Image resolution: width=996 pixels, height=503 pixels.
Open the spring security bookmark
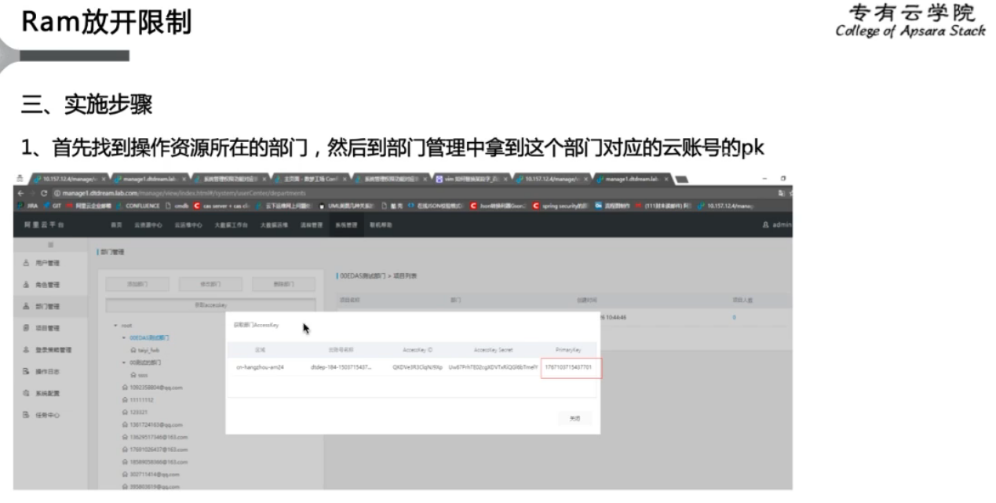click(x=561, y=206)
